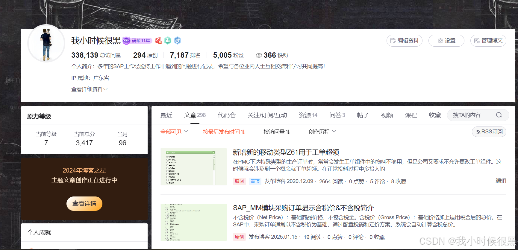Click 发布博客 2025.01.15 date
The width and height of the screenshot is (518, 250).
(x=273, y=237)
